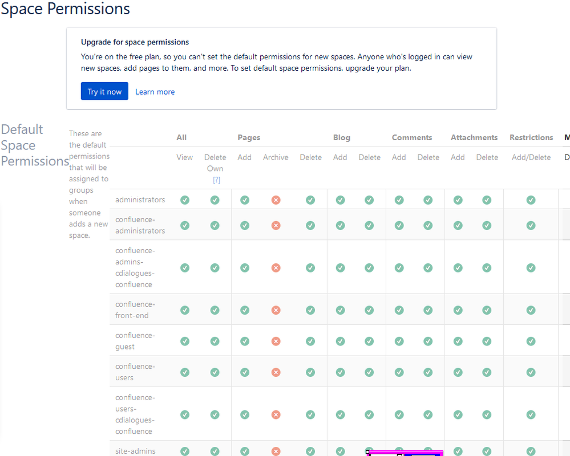Click the Pages column group header
The width and height of the screenshot is (570, 456).
tap(249, 137)
